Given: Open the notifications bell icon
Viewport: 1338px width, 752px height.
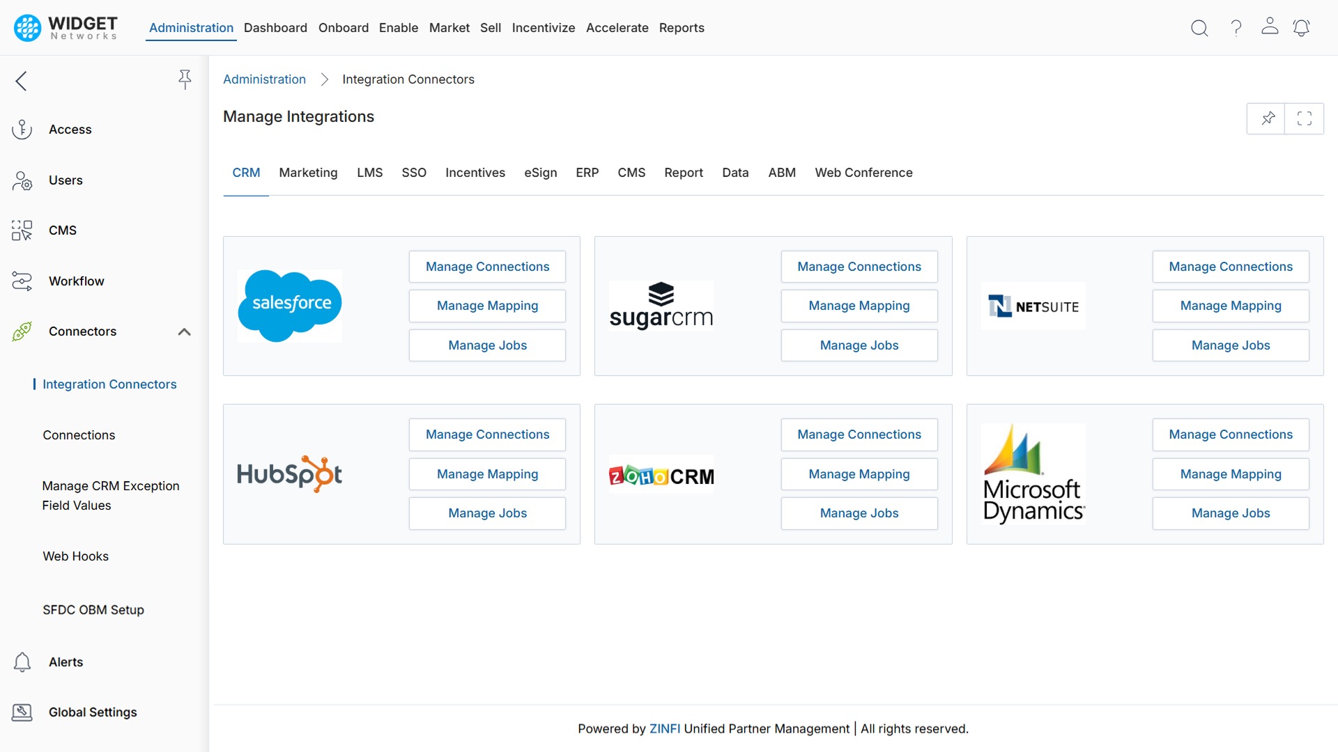Looking at the screenshot, I should 1302,28.
